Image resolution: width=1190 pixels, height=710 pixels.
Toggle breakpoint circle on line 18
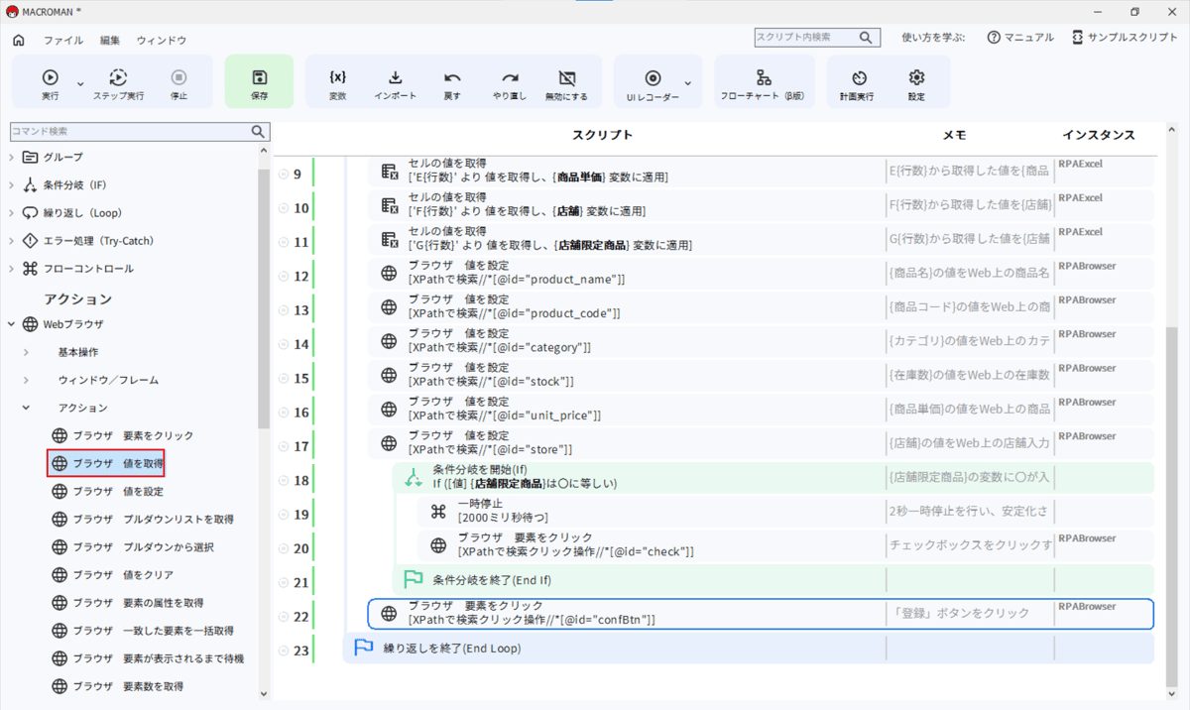click(x=284, y=480)
